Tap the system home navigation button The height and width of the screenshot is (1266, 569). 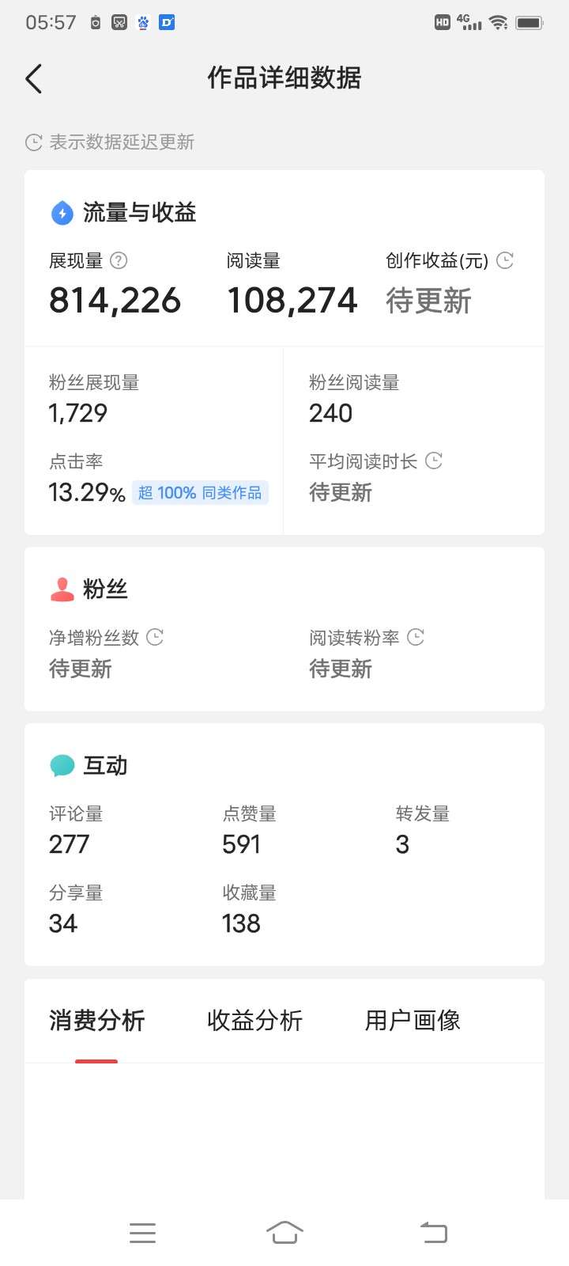point(284,1232)
